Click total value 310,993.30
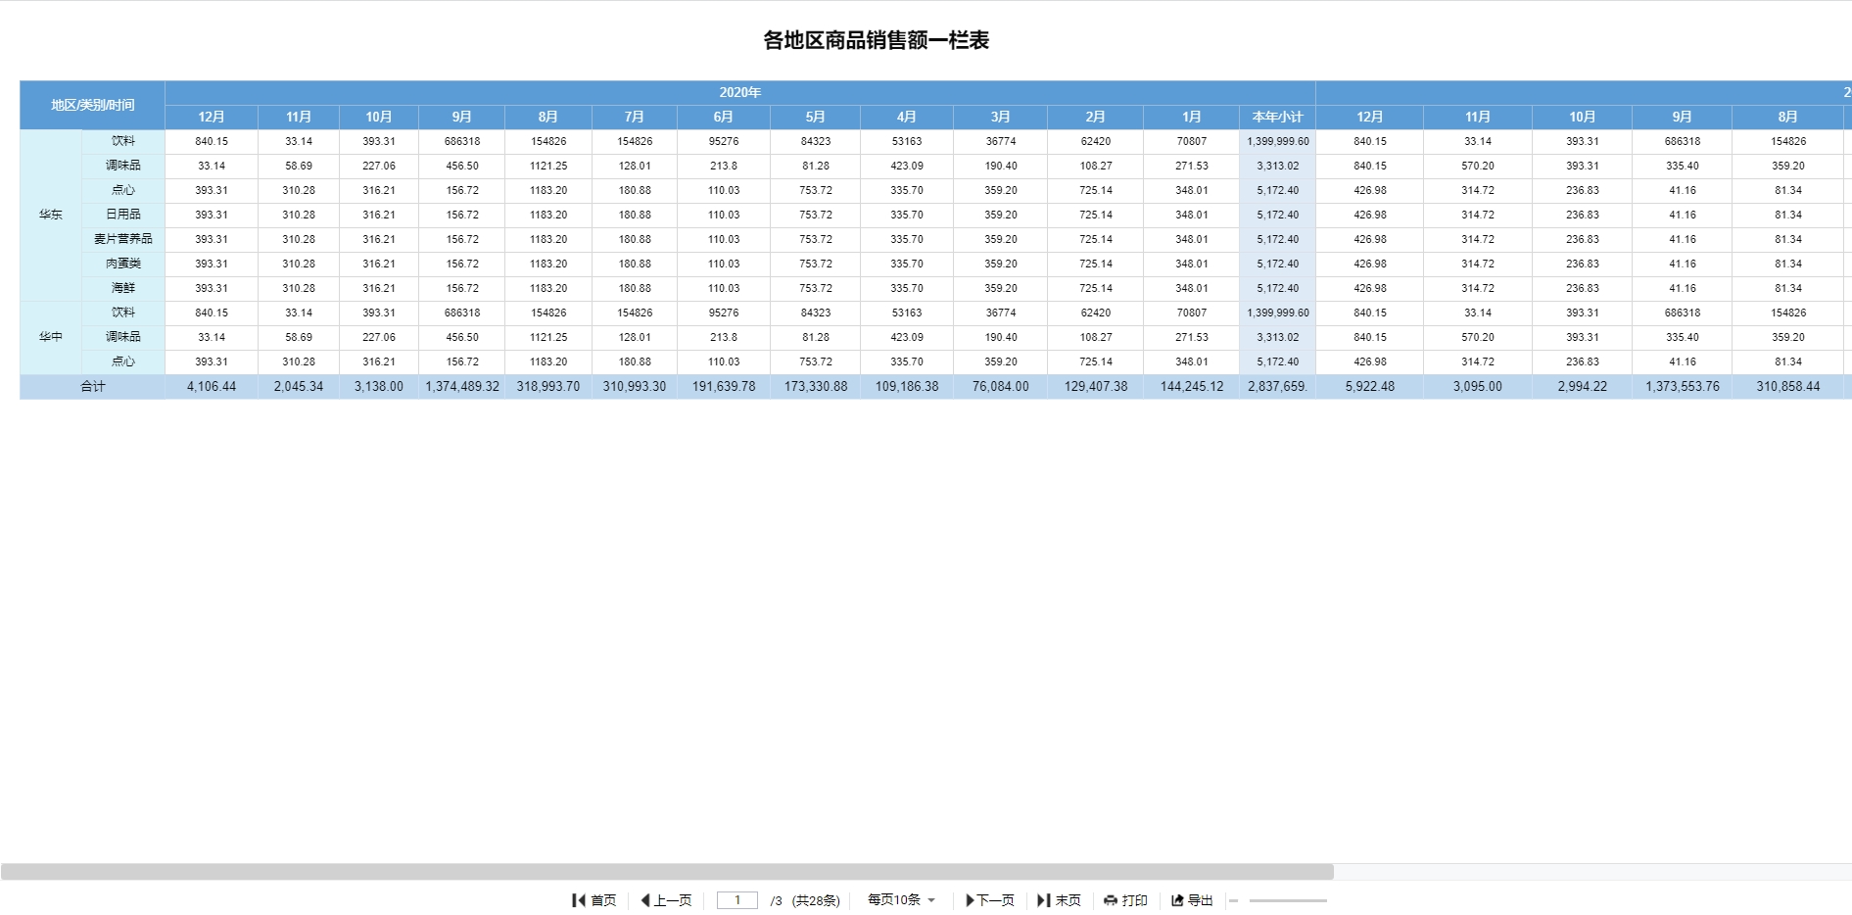Screen dimensions: 1852x915 [635, 386]
